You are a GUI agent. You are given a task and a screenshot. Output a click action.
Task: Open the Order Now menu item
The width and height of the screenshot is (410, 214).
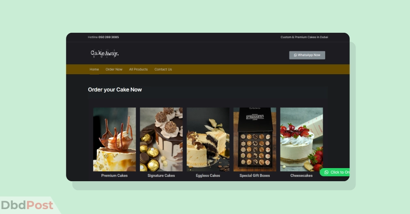114,69
